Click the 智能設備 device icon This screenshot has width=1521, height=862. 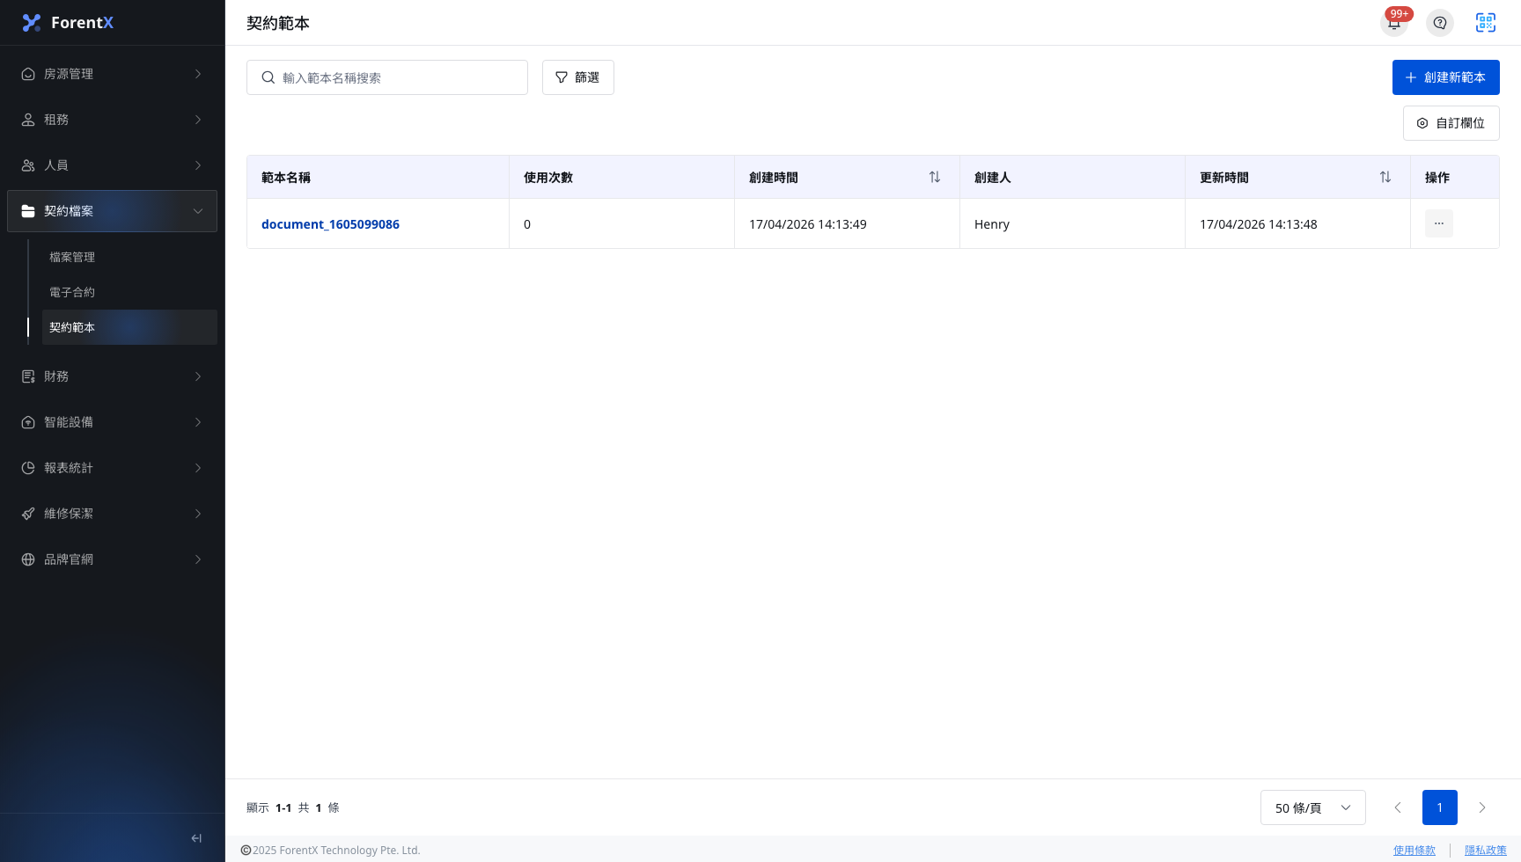coord(28,422)
